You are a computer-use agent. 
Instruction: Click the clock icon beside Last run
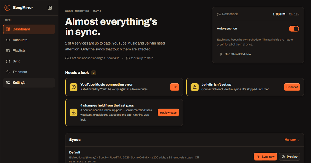coord(67,58)
